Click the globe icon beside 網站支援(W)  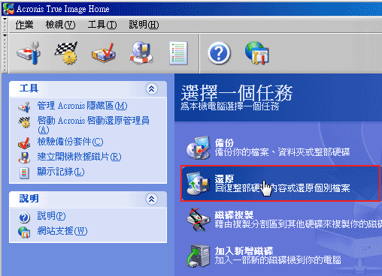[24, 232]
